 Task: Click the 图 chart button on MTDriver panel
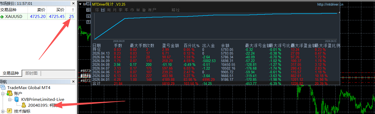coord(88,10)
